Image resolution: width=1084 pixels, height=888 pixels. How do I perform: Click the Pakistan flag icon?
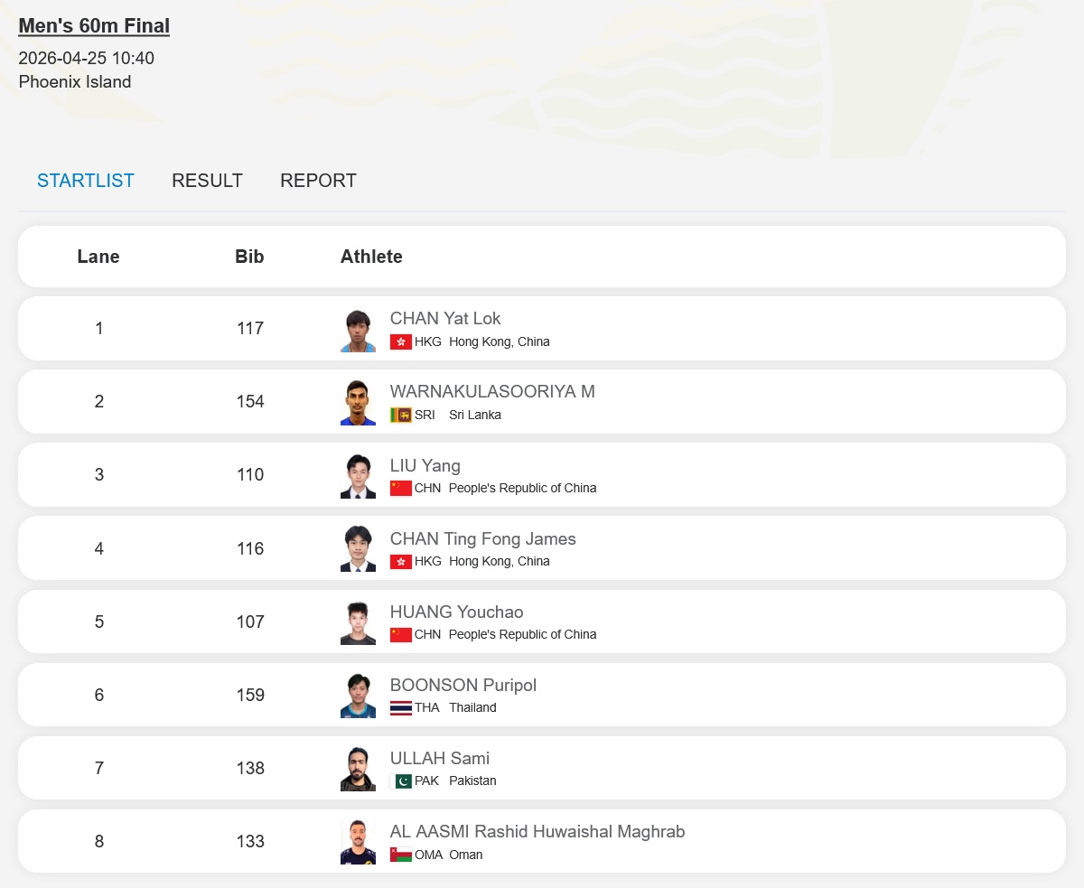[401, 781]
